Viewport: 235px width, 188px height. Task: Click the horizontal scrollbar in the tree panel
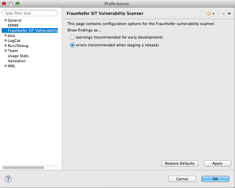pos(23,167)
